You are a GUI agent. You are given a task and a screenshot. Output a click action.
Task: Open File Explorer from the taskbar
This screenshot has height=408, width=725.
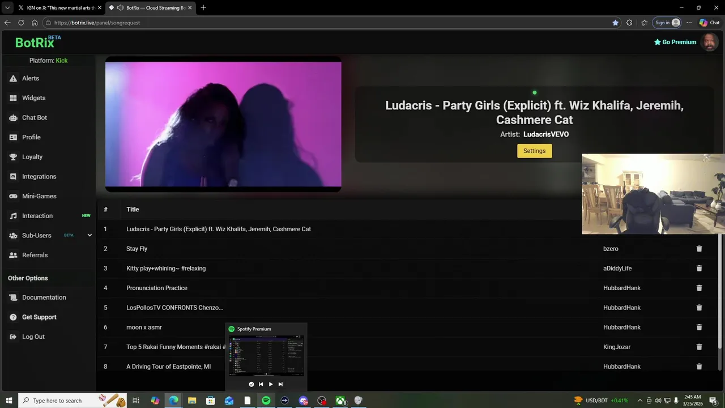(x=192, y=401)
